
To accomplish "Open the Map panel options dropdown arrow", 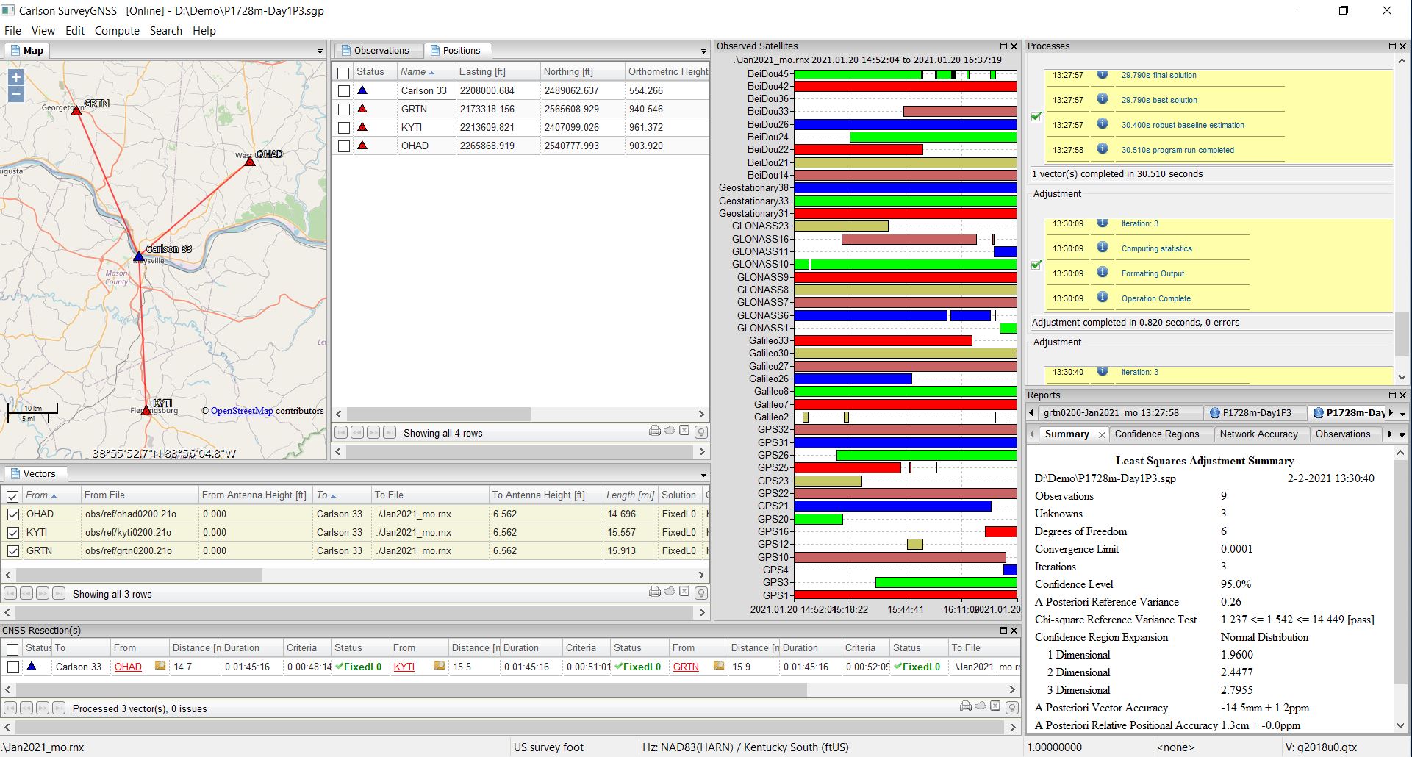I will pyautogui.click(x=320, y=51).
